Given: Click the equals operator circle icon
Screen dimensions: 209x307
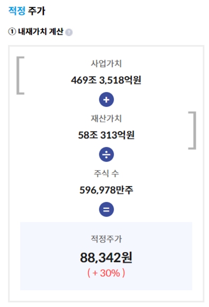Looking at the screenshot, I should pyautogui.click(x=106, y=209).
